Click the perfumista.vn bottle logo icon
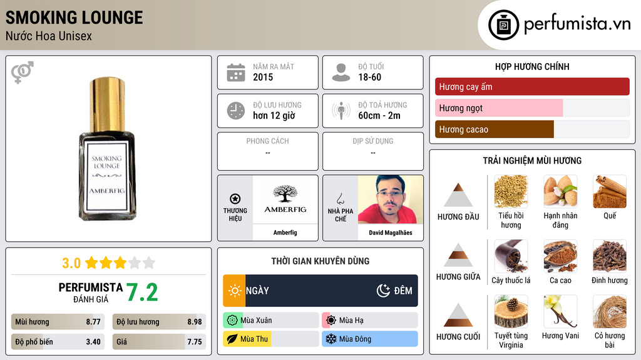 503,25
